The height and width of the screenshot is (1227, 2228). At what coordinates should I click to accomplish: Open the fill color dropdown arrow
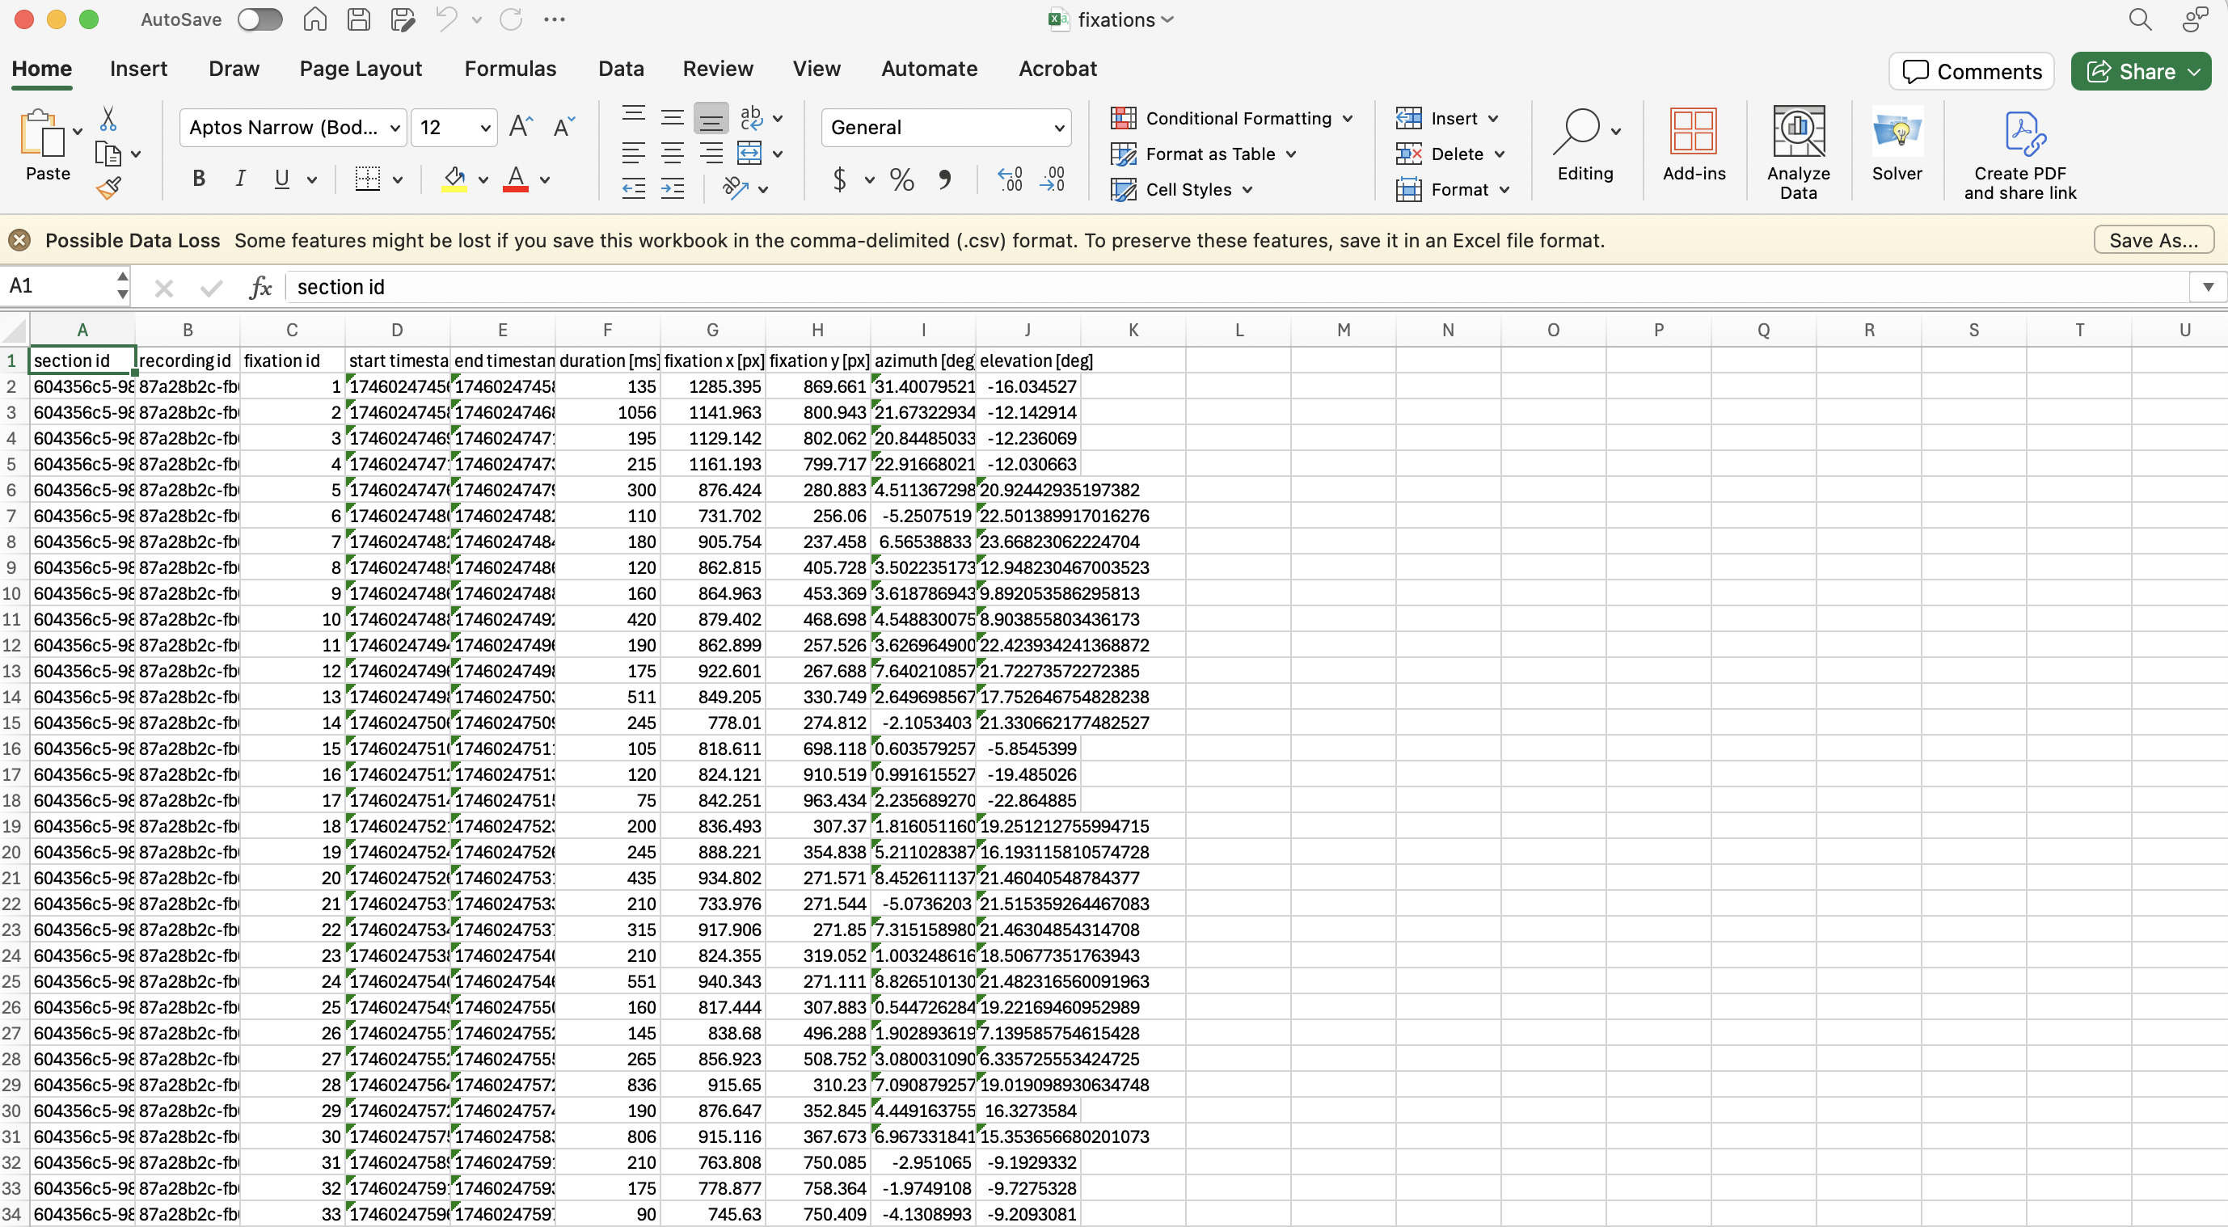tap(483, 180)
